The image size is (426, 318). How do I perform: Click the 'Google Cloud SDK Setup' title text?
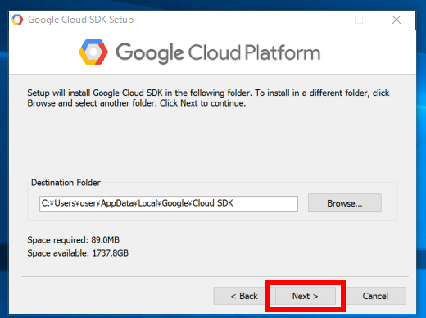click(81, 20)
